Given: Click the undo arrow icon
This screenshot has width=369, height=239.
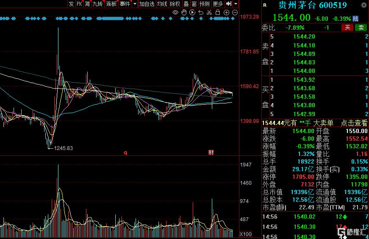Looking at the screenshot, I should click(x=201, y=12).
